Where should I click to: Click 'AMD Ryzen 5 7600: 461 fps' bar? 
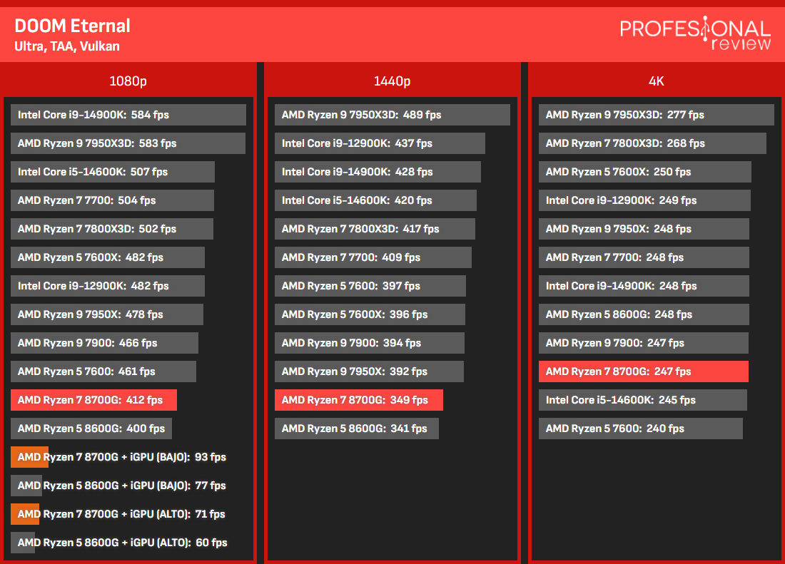[x=103, y=371]
